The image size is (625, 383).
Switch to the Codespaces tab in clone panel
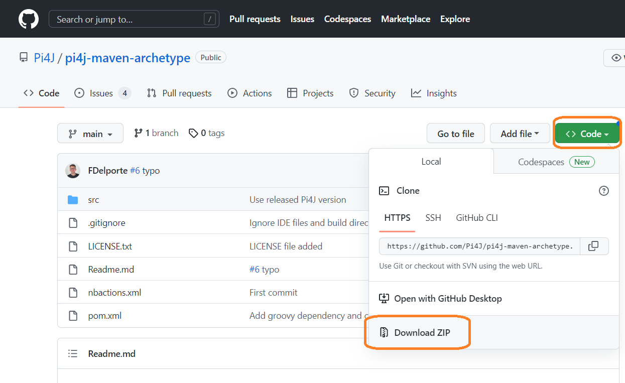point(556,162)
